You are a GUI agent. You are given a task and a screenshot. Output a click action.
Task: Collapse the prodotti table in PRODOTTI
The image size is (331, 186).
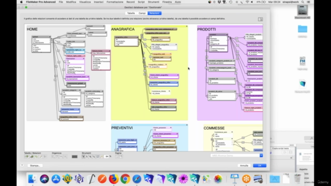coord(227,35)
